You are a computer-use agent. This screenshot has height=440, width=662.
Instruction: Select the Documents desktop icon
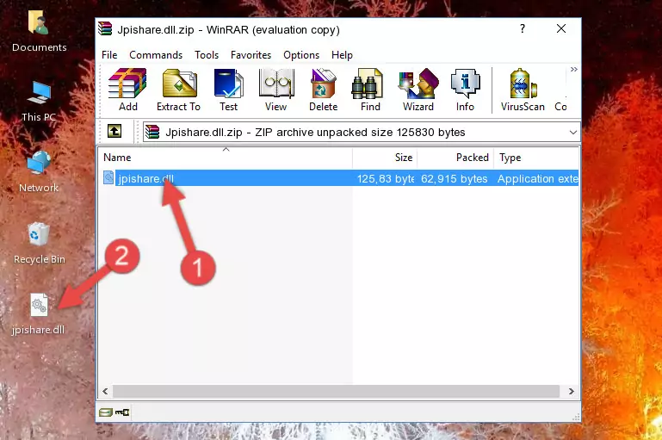[x=39, y=31]
